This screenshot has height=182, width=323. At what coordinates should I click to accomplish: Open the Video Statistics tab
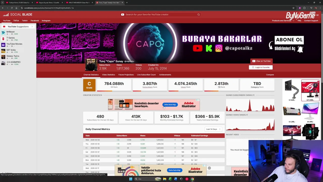click(109, 75)
